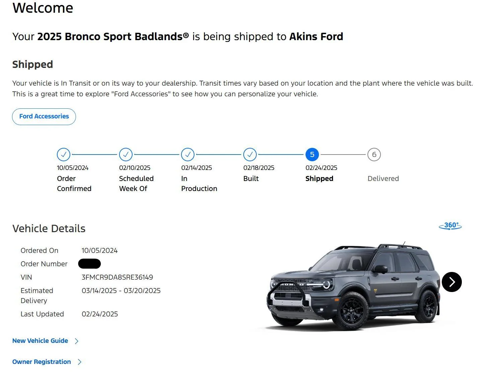
Task: Open Ford Accessories
Action: [x=44, y=116]
